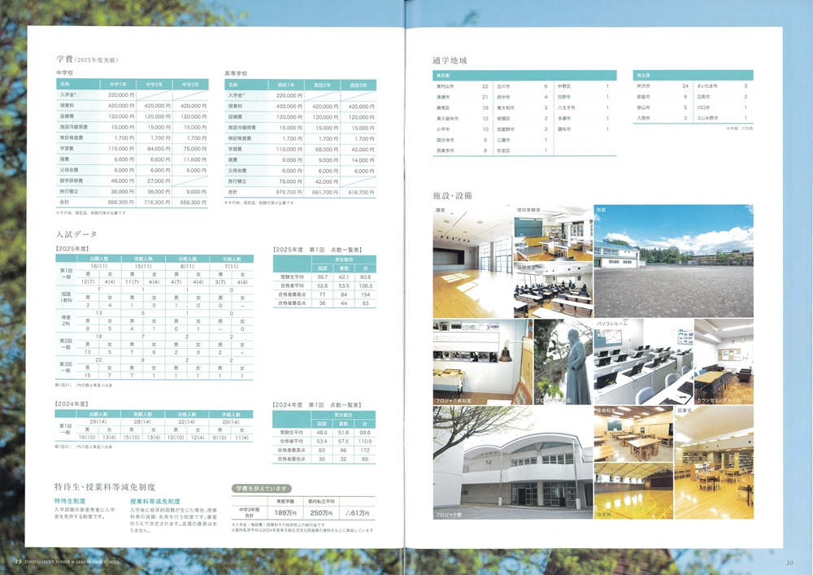Click the 授業料等減免制度 subheading
813x575 pixels.
pos(155,501)
